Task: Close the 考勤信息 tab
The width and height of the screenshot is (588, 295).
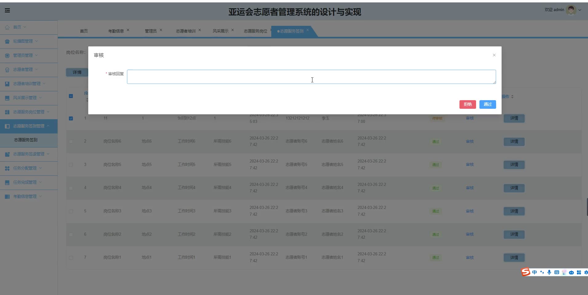Action: [128, 30]
